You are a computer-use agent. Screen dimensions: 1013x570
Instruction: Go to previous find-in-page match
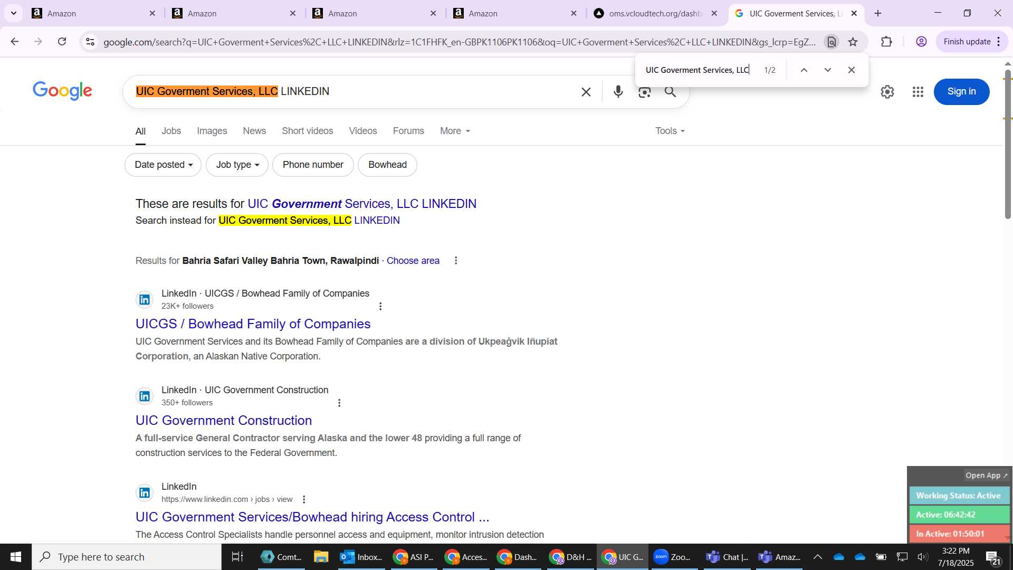[x=804, y=70]
